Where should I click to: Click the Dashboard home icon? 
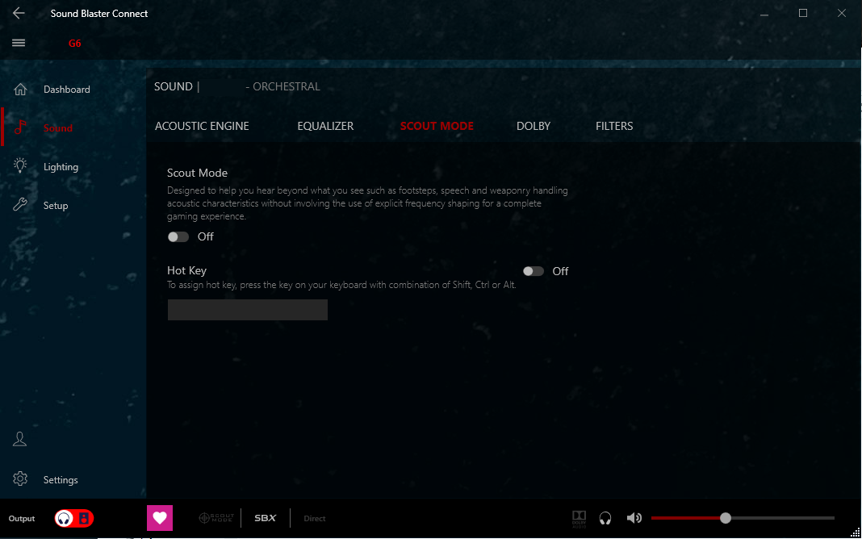[x=20, y=89]
